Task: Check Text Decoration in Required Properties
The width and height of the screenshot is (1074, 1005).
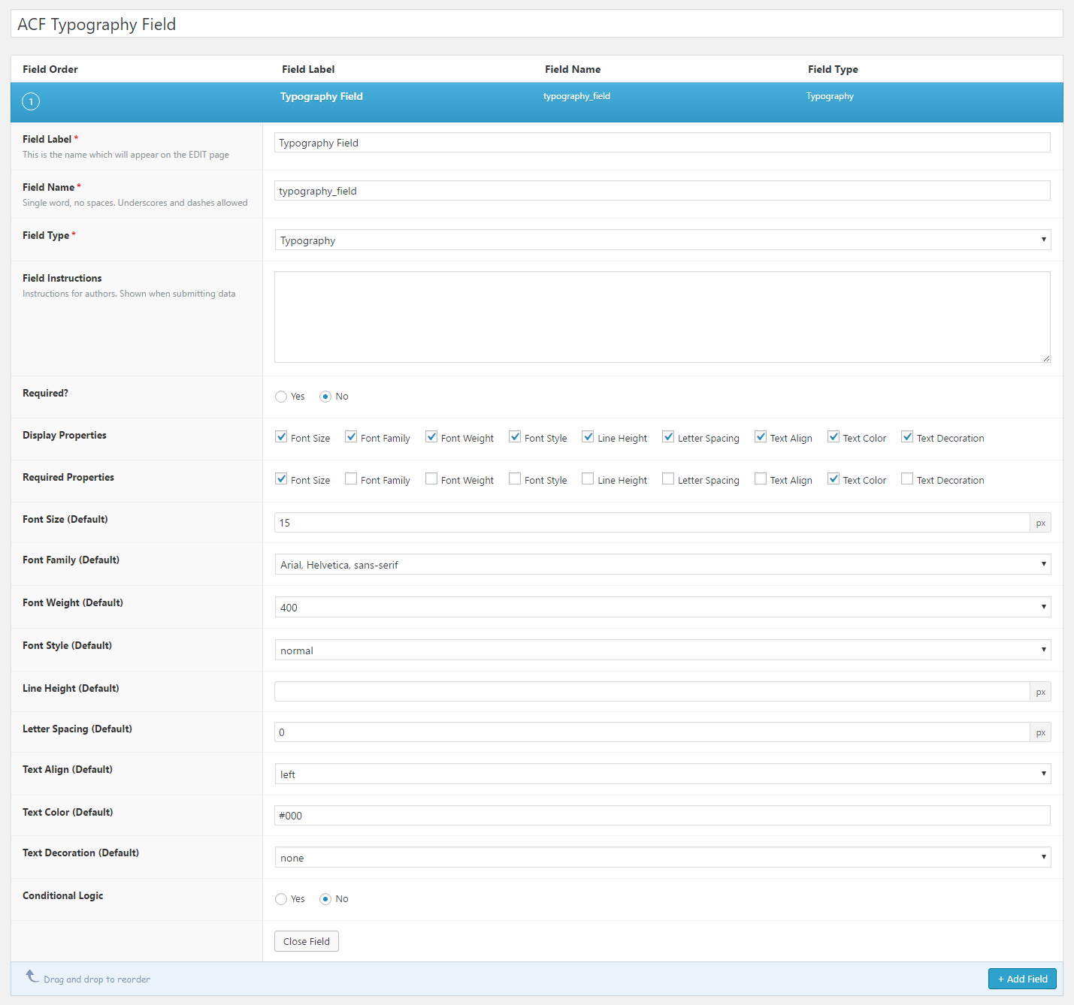Action: coord(907,479)
